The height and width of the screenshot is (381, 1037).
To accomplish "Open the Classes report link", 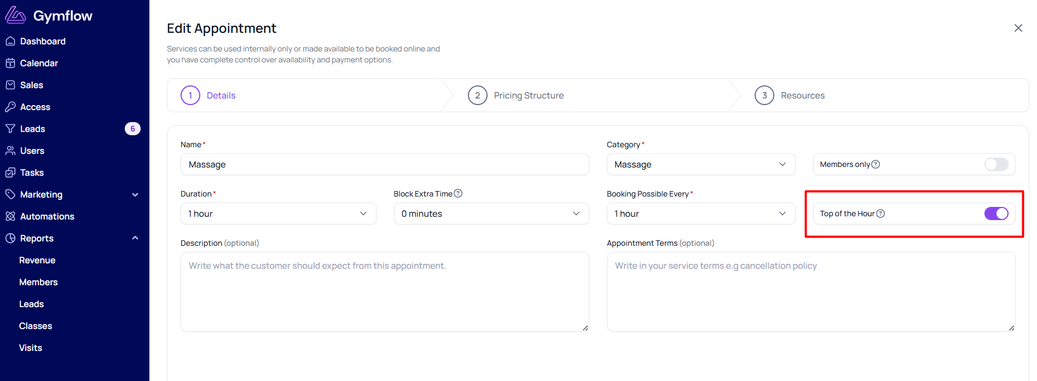I will click(x=36, y=326).
